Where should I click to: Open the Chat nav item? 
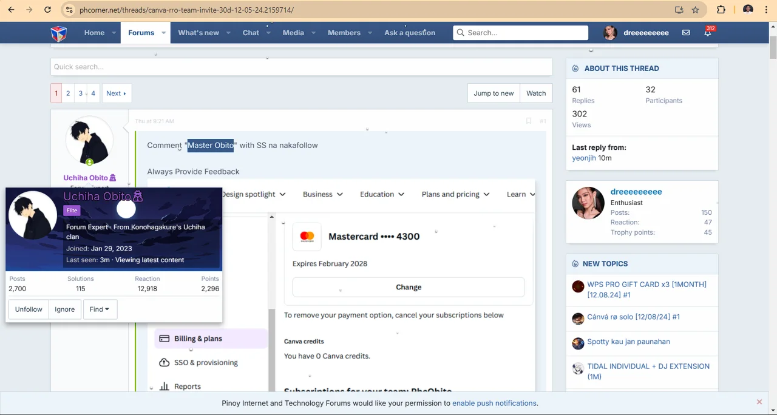click(251, 33)
